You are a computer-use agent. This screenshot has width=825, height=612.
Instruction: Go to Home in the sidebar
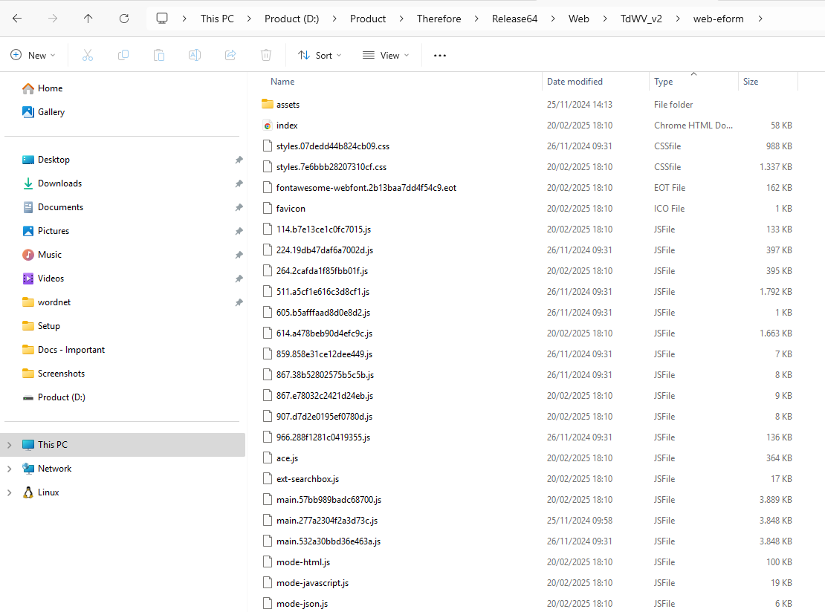[49, 88]
